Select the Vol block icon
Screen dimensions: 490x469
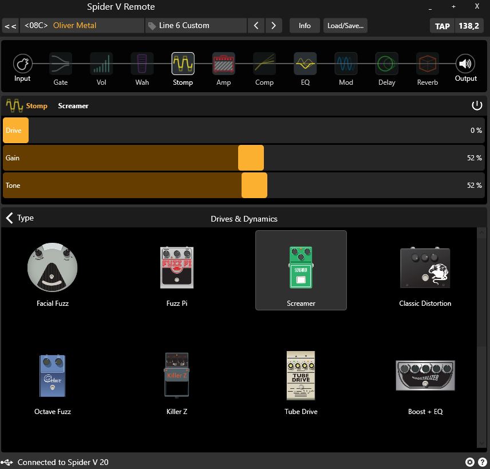click(x=101, y=64)
